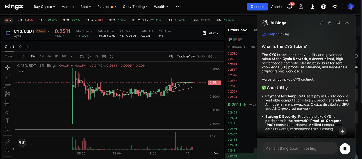
Task: Click the 0.2511 current price label on axis
Action: (x=214, y=83)
